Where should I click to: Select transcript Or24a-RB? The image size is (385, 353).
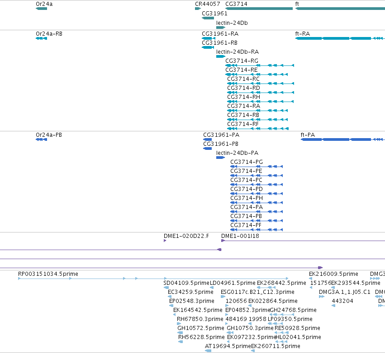point(41,38)
